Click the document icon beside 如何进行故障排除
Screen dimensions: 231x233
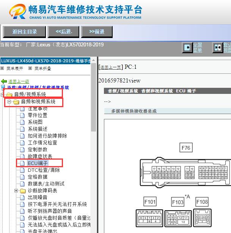22,136
